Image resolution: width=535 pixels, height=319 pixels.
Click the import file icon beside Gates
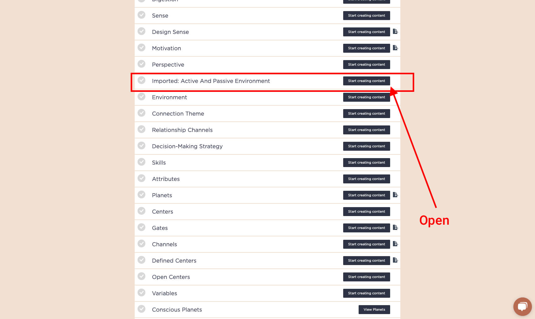click(x=395, y=227)
